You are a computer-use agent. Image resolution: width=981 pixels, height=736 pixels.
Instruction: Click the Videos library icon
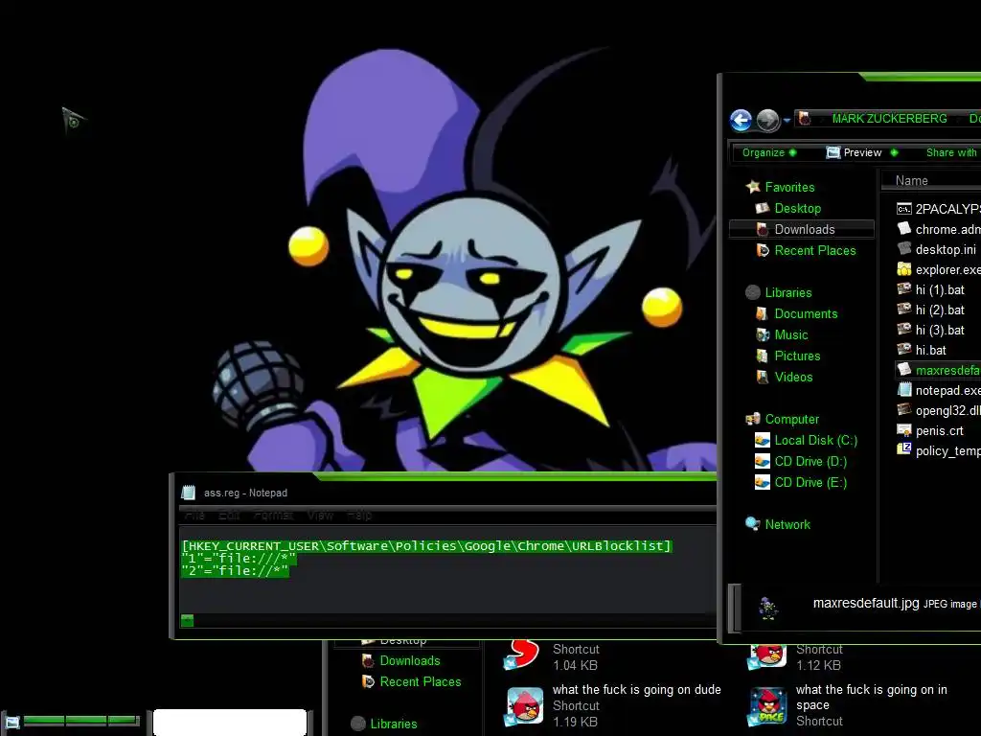click(762, 377)
